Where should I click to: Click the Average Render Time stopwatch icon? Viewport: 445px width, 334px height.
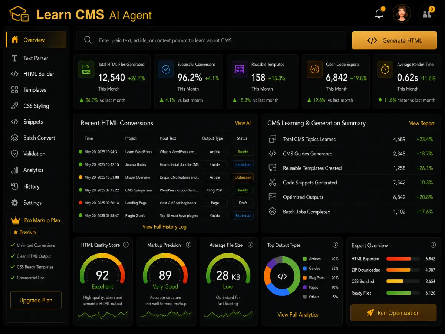pyautogui.click(x=385, y=69)
